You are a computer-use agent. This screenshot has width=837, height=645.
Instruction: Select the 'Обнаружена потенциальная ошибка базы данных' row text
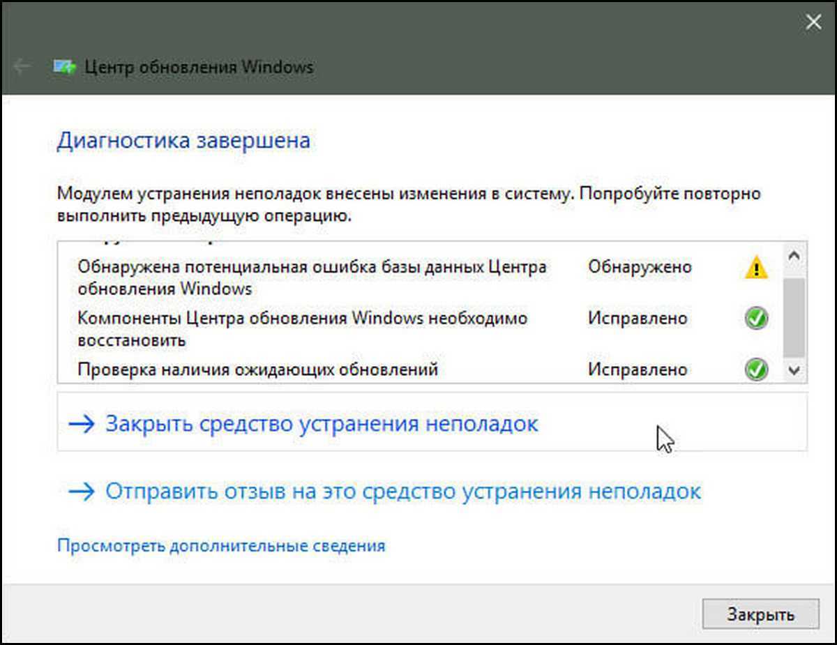pyautogui.click(x=312, y=278)
